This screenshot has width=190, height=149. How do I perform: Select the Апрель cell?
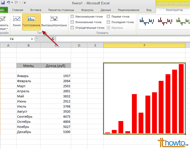tap(29, 91)
